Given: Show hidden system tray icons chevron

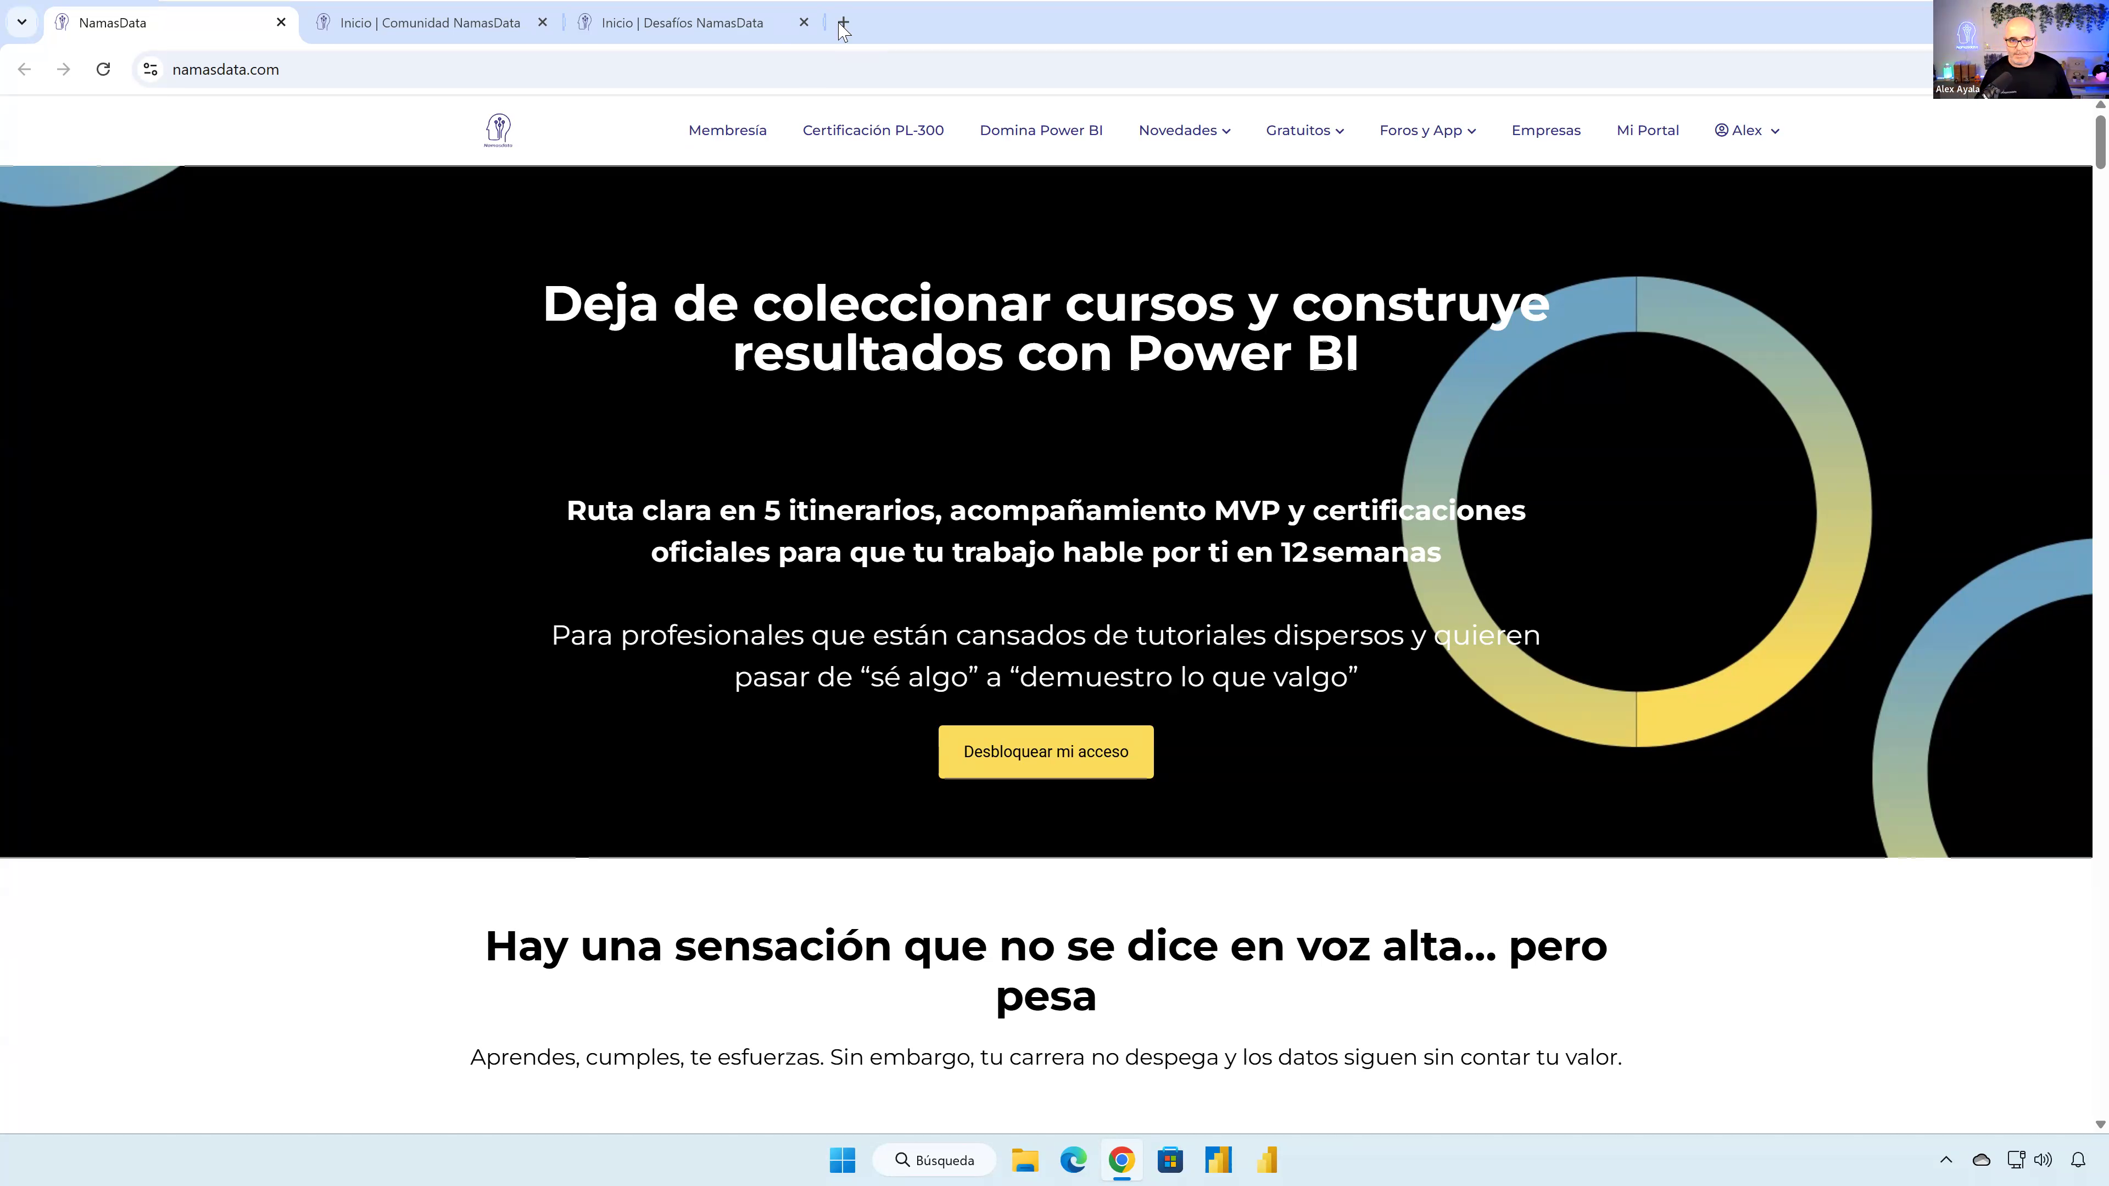Looking at the screenshot, I should [x=1946, y=1160].
